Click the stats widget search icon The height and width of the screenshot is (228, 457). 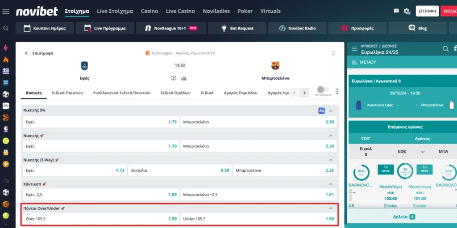[x=446, y=49]
